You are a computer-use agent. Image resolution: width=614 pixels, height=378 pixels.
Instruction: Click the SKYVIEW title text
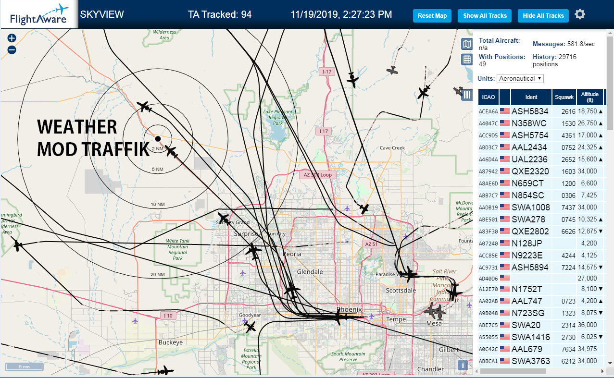pos(102,14)
